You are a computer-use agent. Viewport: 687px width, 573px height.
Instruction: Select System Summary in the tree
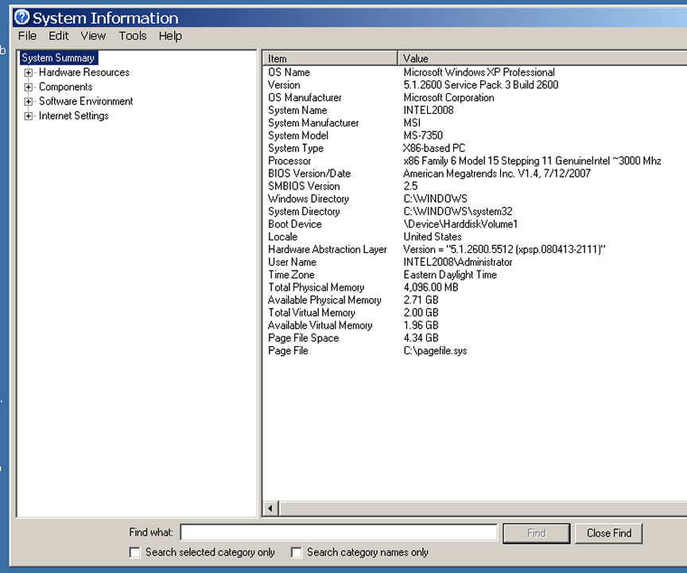pos(58,58)
